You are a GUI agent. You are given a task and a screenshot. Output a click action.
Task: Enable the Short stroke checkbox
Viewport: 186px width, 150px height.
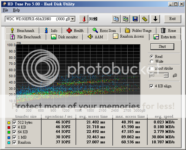[151, 68]
